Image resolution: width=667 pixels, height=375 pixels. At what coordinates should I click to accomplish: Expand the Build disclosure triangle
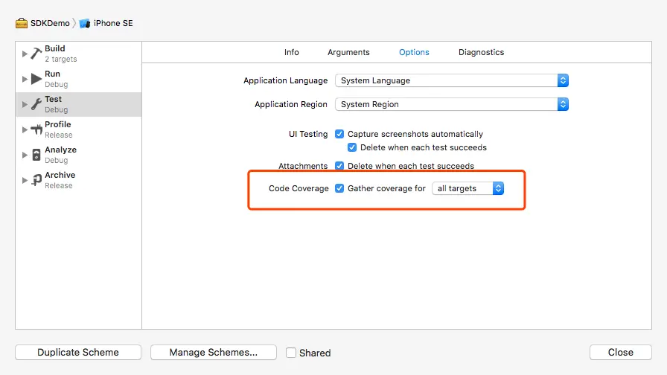tap(25, 54)
